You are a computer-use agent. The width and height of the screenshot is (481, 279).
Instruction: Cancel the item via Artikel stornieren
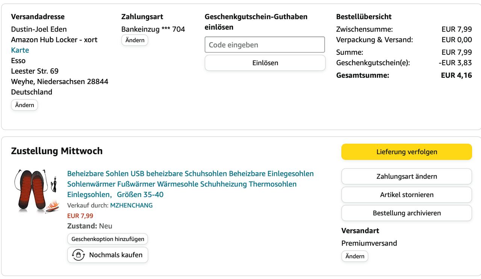point(407,195)
